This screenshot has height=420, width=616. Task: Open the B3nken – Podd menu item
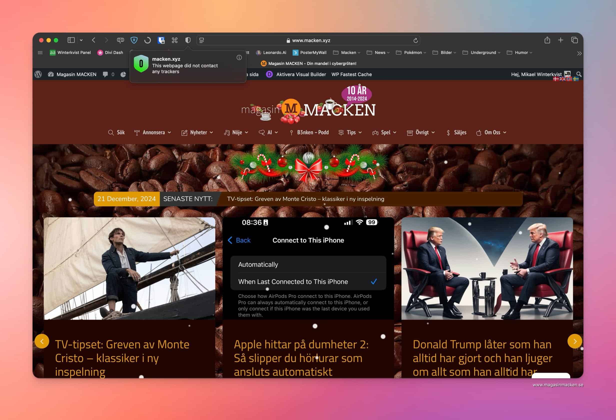[309, 132]
